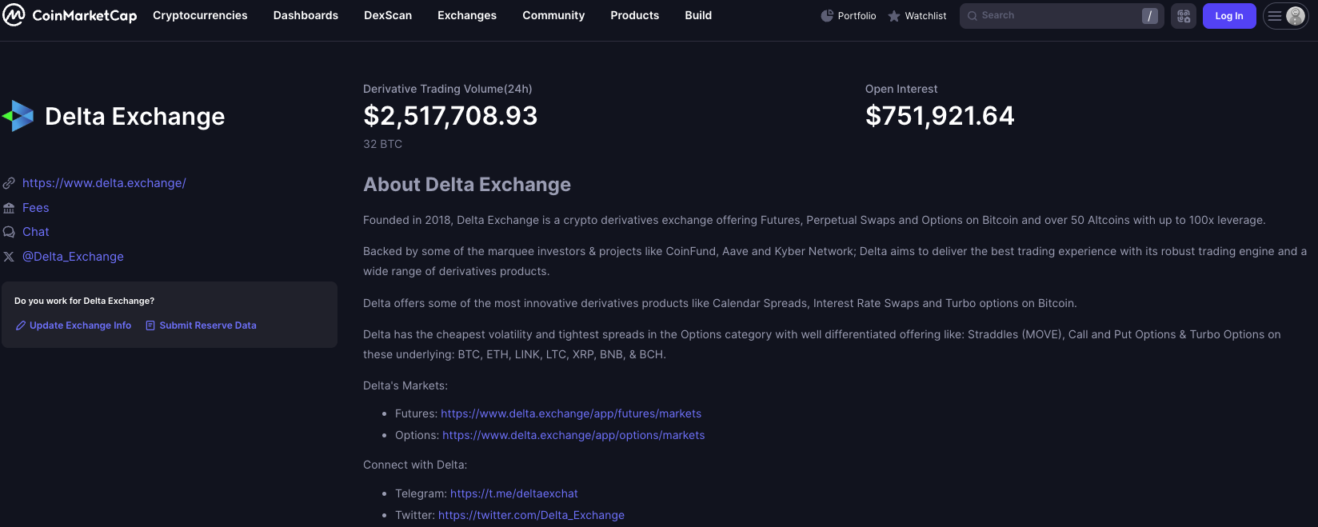Image resolution: width=1318 pixels, height=527 pixels.
Task: Open the QR code app download icon
Action: click(x=1184, y=16)
